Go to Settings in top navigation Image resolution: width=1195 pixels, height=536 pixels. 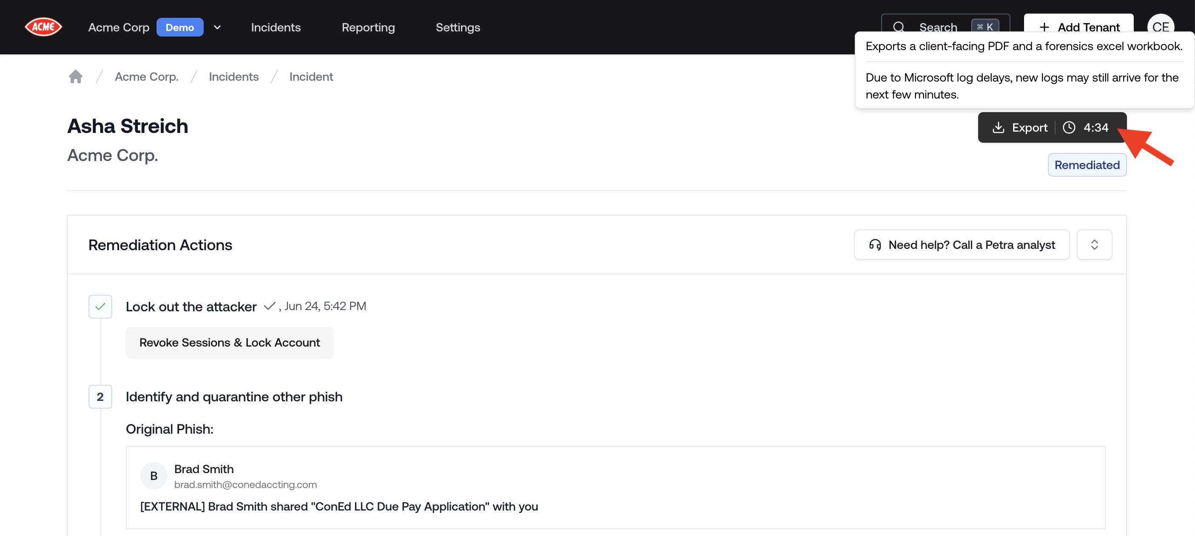pos(458,27)
